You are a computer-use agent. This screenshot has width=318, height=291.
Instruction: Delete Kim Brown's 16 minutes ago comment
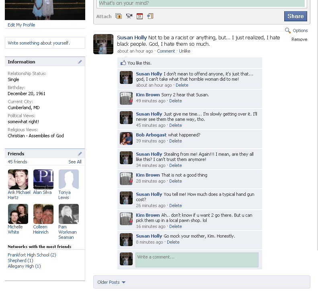(x=176, y=226)
